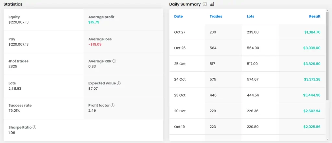Select the Oct 27 row
The height and width of the screenshot is (143, 332).
click(247, 32)
